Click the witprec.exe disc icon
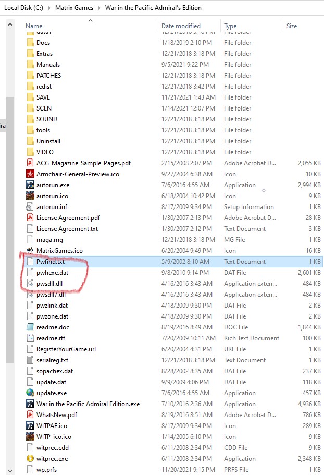324x476 pixels. [30, 458]
